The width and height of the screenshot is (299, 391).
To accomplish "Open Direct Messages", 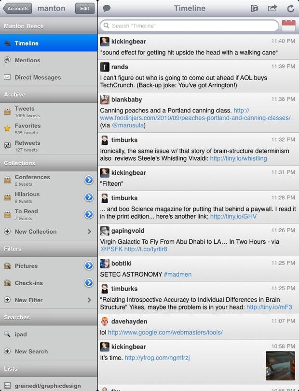I will [49, 77].
